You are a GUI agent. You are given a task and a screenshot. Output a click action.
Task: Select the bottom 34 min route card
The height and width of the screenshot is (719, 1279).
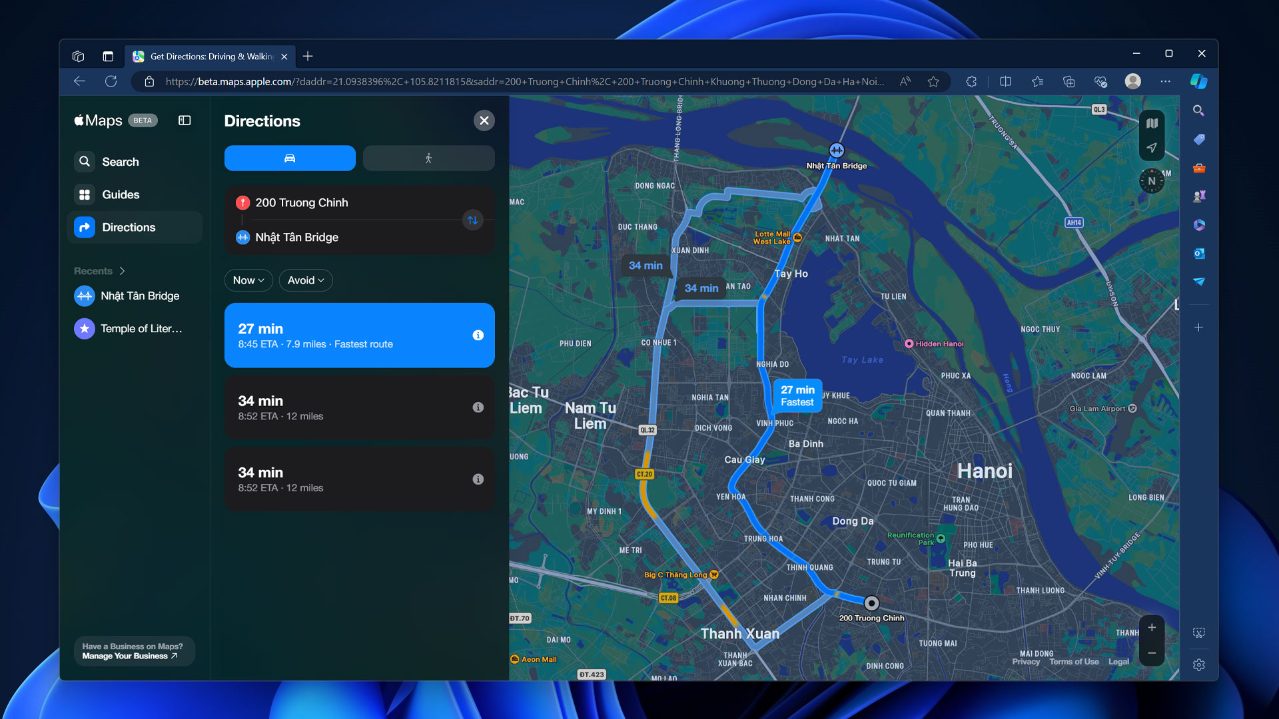360,479
